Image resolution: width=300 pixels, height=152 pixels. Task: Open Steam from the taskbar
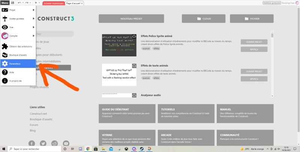coord(142,149)
